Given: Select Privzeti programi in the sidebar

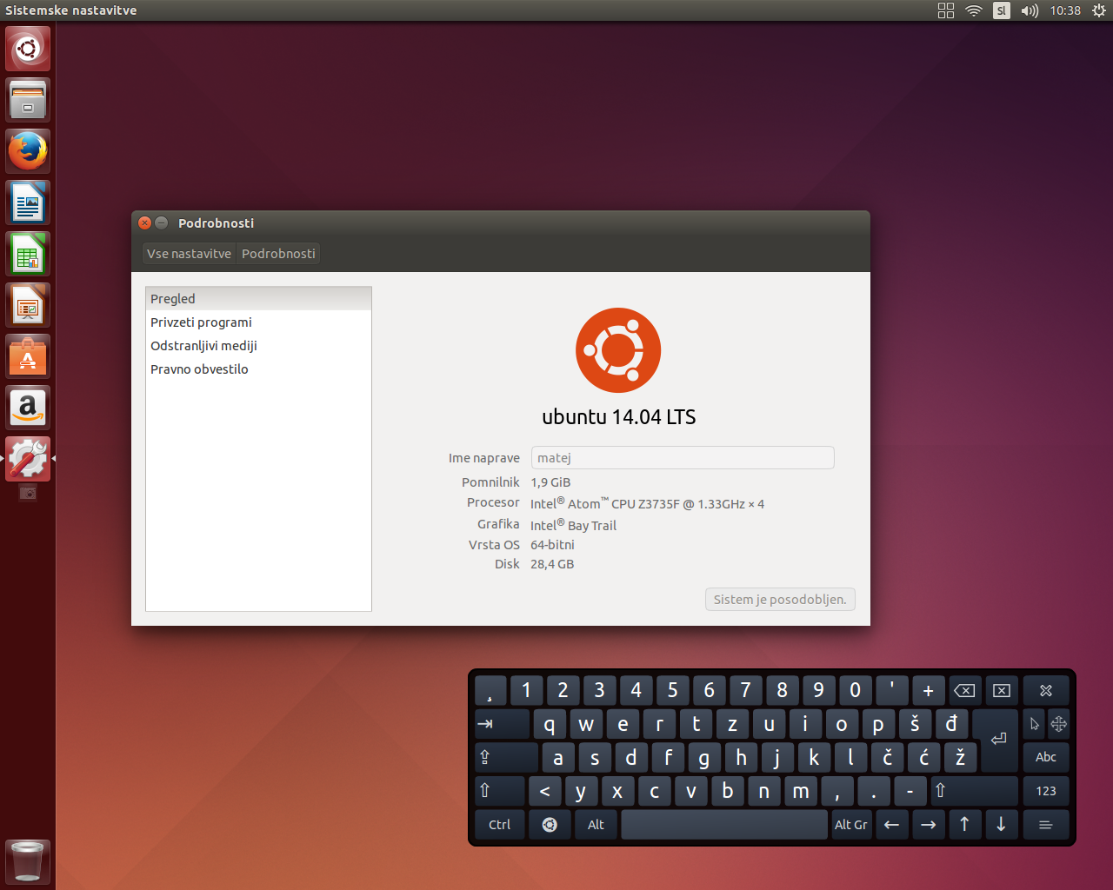Looking at the screenshot, I should tap(258, 322).
